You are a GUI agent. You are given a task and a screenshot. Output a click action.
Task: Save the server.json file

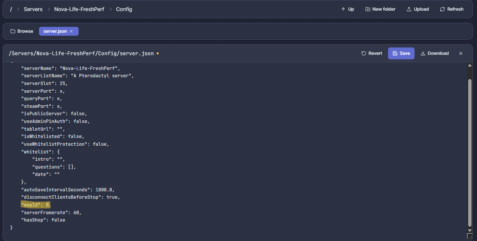tap(401, 53)
